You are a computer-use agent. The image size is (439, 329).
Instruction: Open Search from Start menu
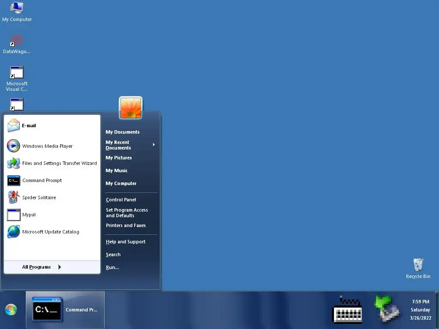click(113, 254)
